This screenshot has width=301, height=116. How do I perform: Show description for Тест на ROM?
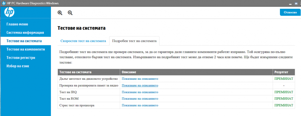tap(140, 99)
